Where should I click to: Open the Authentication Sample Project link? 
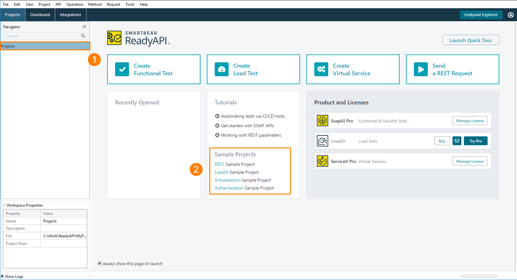point(244,188)
